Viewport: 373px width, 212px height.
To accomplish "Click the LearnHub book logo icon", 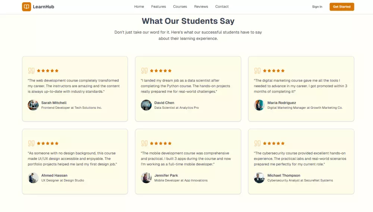I will click(x=26, y=7).
